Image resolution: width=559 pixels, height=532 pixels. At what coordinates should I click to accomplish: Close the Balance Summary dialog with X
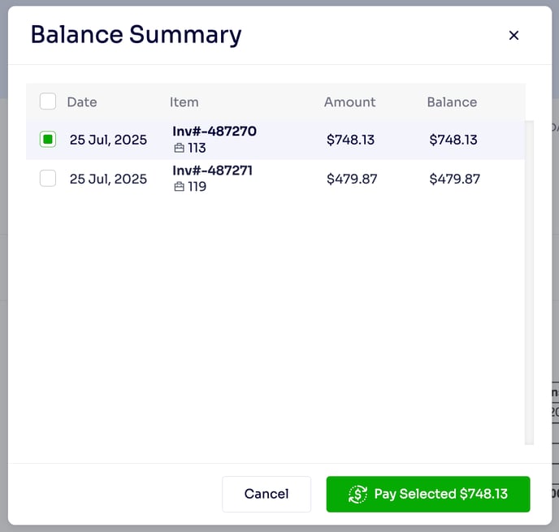[x=513, y=36]
